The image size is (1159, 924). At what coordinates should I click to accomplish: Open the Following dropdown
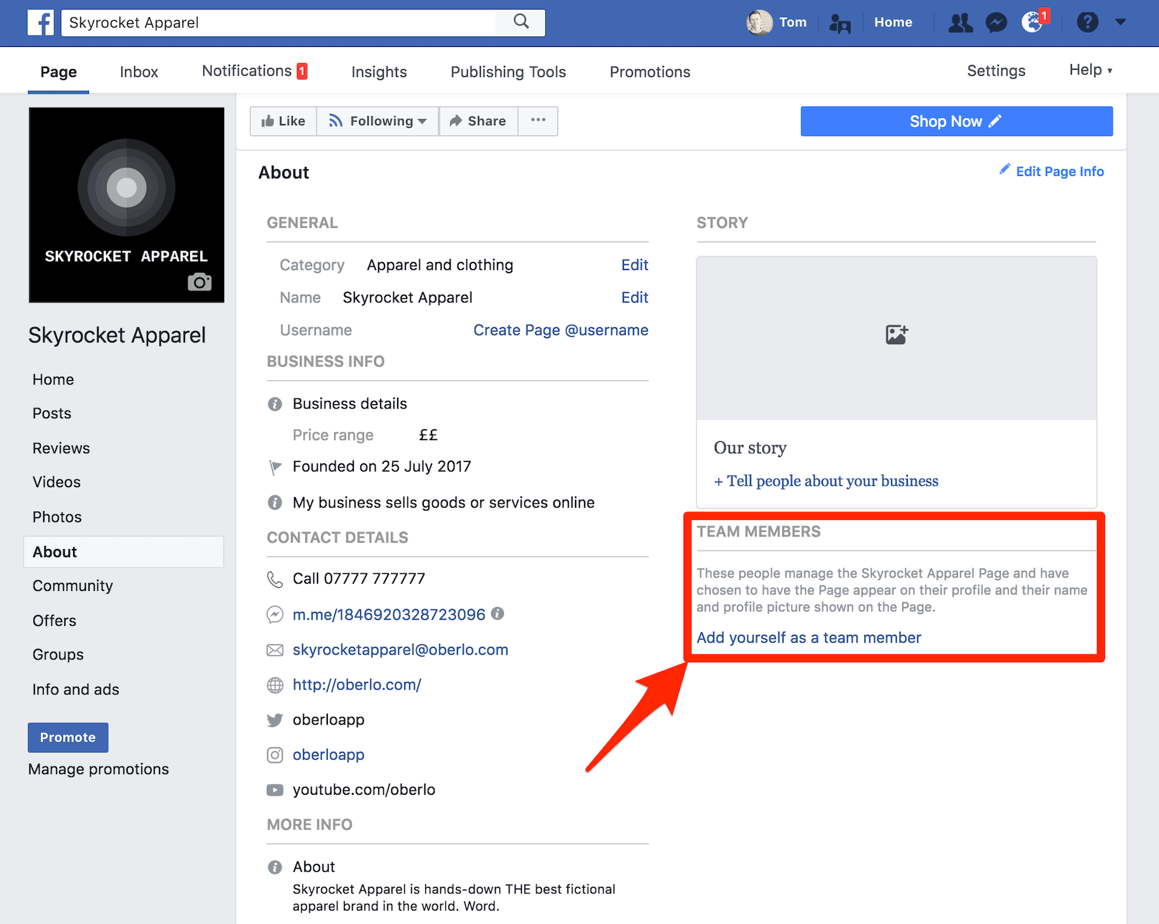click(x=377, y=121)
